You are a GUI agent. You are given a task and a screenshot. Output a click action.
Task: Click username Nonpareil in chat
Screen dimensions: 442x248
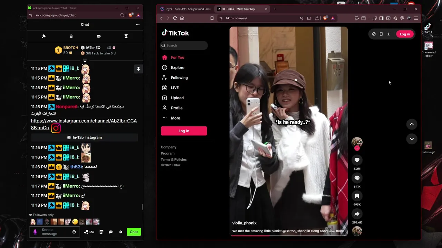(x=66, y=107)
